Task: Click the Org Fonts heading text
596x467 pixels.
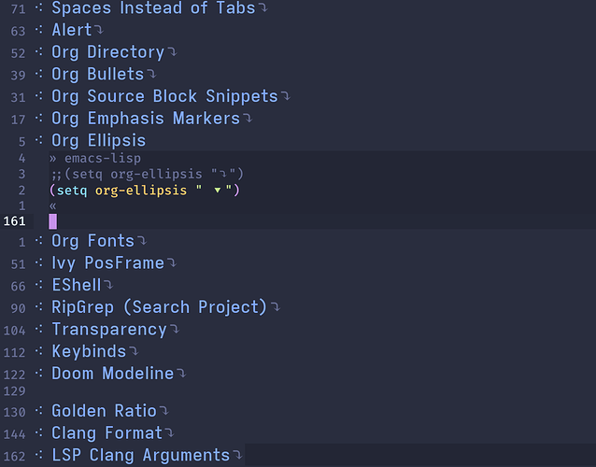Action: pyautogui.click(x=92, y=241)
